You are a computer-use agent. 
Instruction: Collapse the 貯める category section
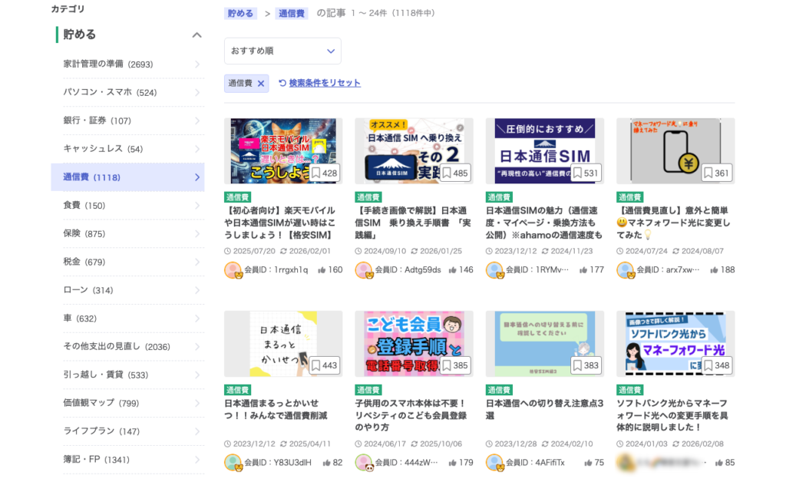click(196, 35)
